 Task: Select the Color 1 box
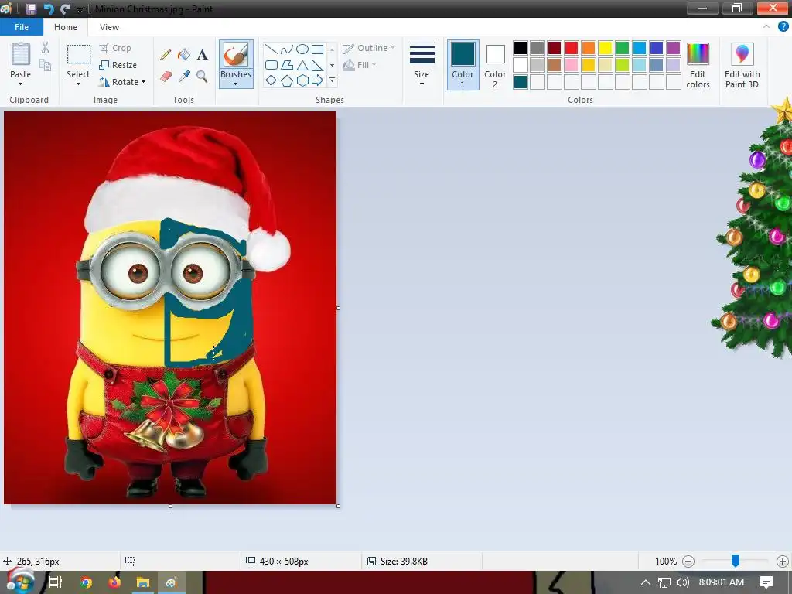(x=463, y=65)
